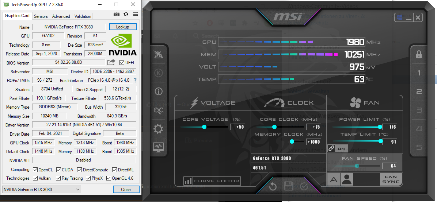Image resolution: width=437 pixels, height=202 pixels.
Task: Save Afterburner settings with floppy icon
Action: (x=288, y=186)
